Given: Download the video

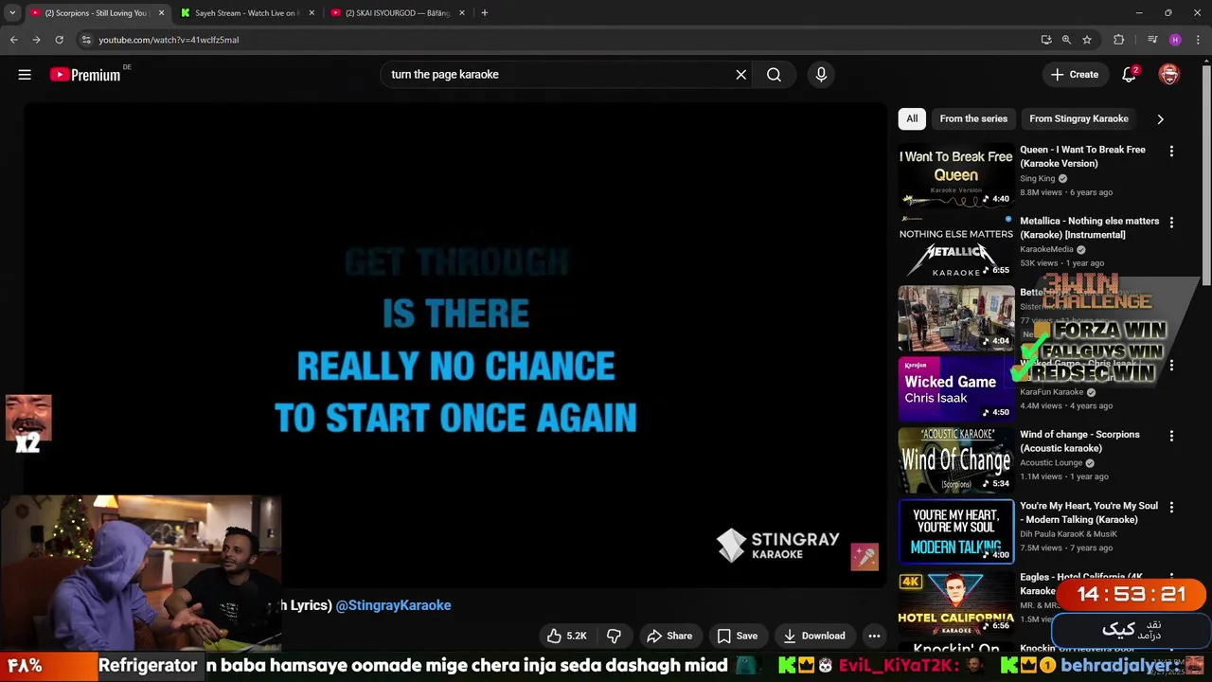Looking at the screenshot, I should pyautogui.click(x=814, y=636).
